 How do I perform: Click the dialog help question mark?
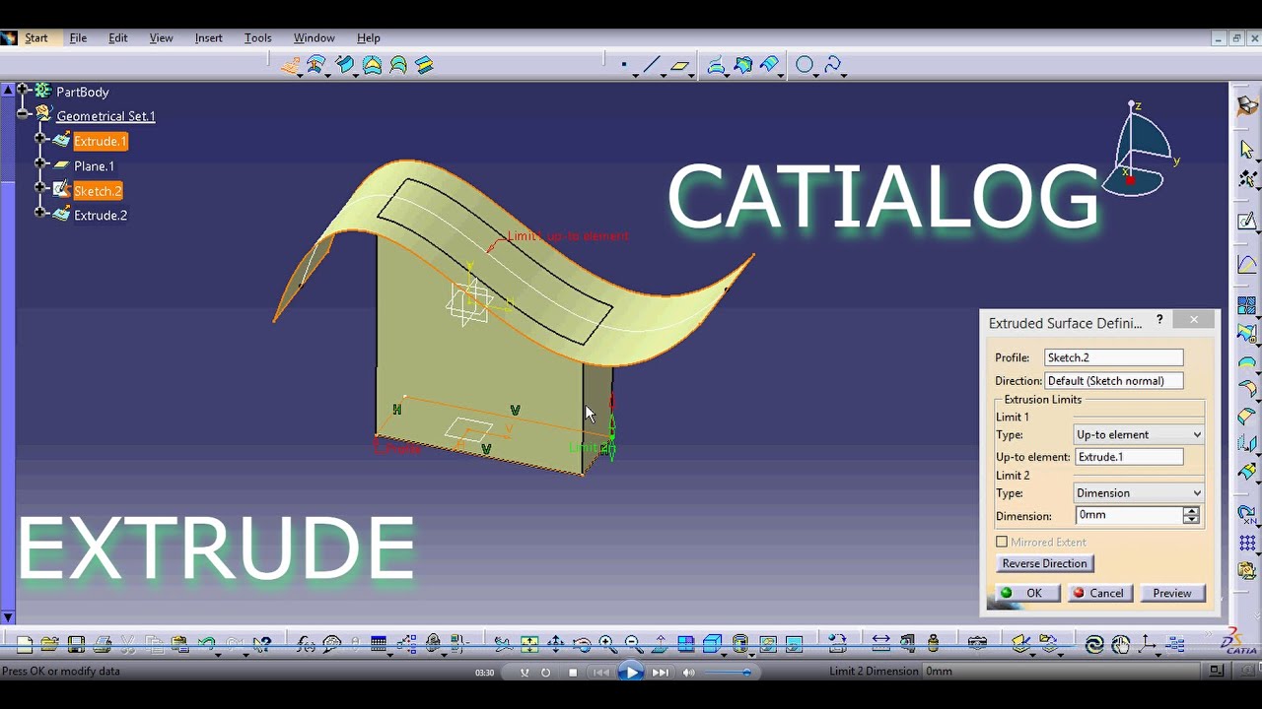coord(1159,319)
